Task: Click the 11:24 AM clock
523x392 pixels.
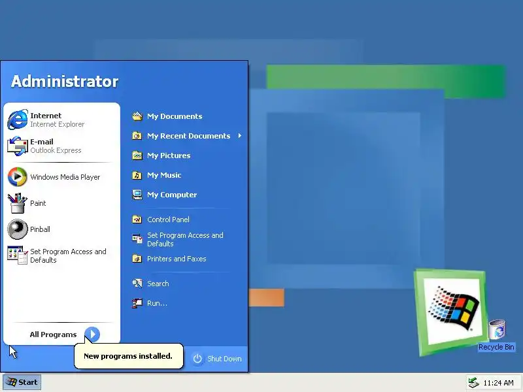Action: (498, 383)
